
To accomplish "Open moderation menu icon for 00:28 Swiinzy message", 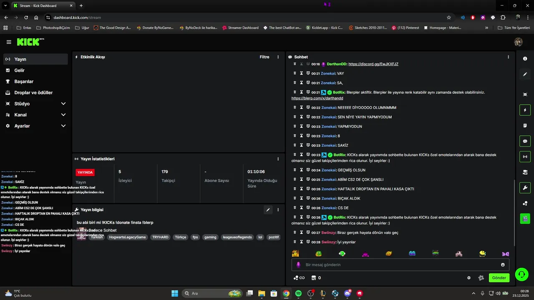I will [295, 242].
